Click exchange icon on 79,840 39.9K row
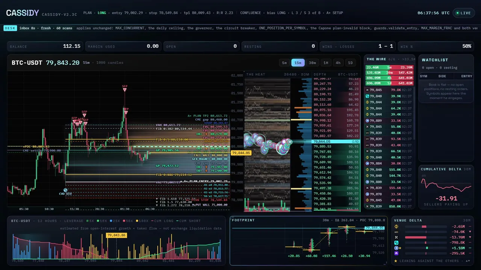The height and width of the screenshot is (270, 481). pos(367,96)
